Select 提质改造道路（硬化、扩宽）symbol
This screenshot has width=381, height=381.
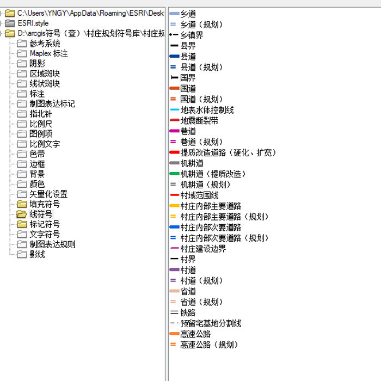(x=223, y=152)
